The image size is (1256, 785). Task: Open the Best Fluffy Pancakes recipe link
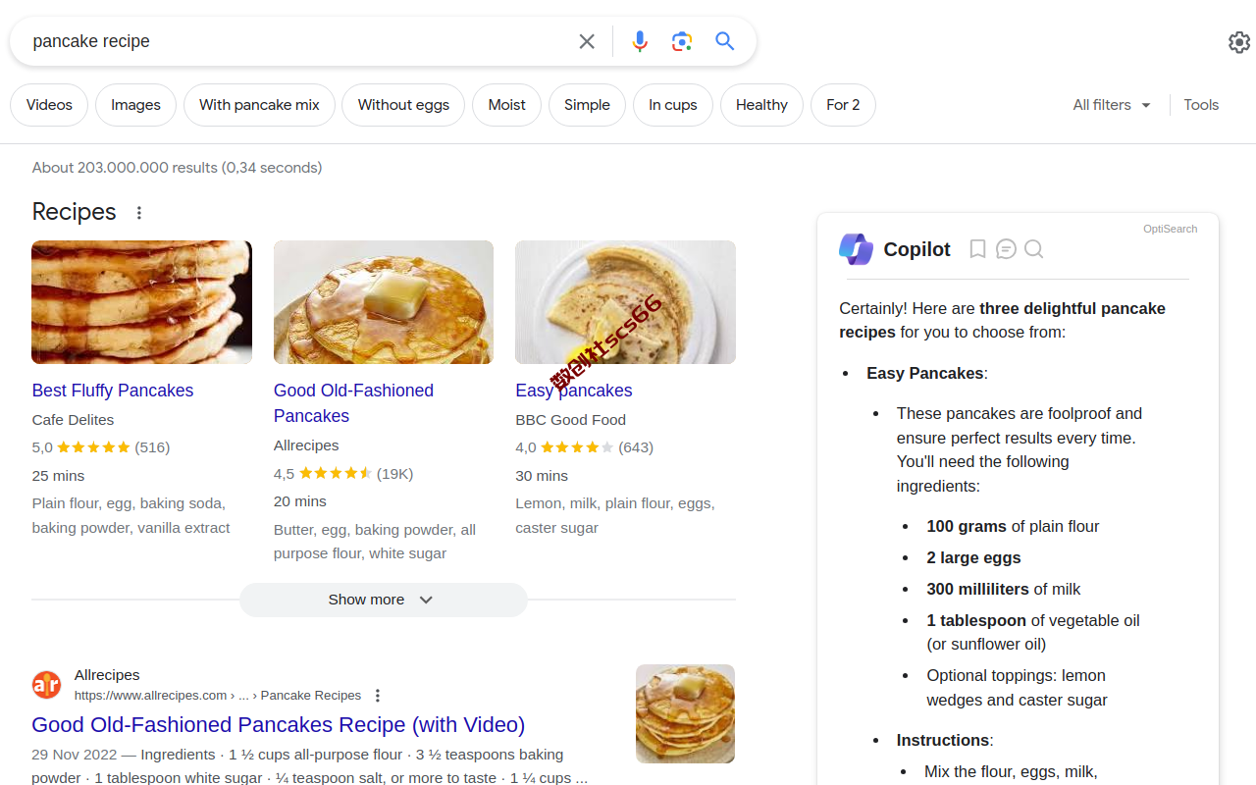(x=113, y=391)
